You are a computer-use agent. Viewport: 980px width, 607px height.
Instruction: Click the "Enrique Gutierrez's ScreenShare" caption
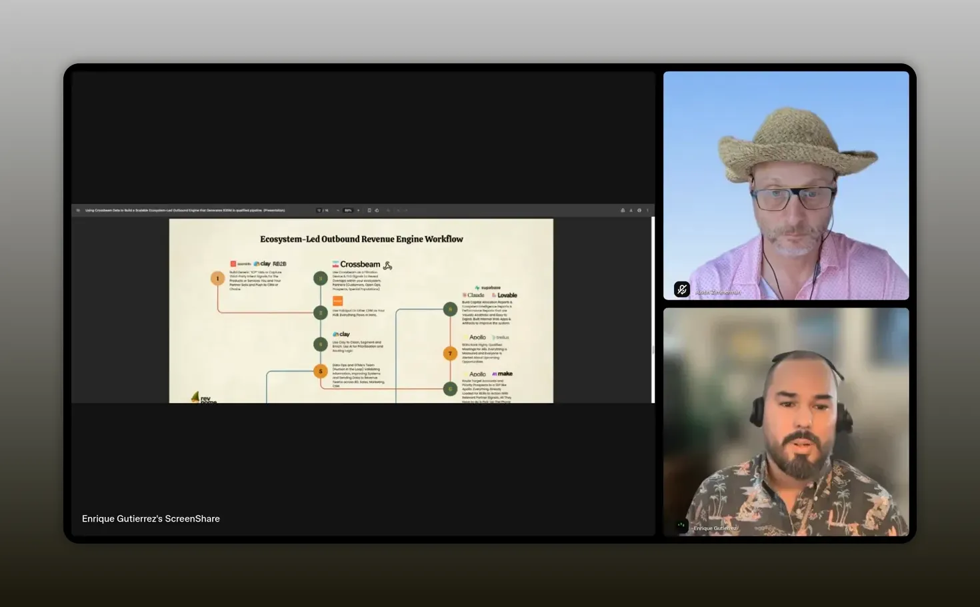[x=151, y=518]
